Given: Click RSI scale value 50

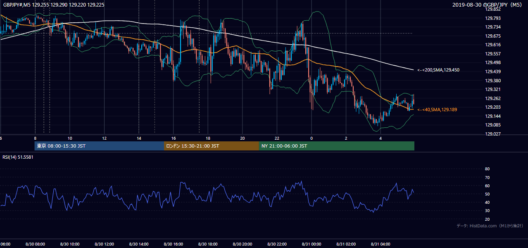Looking at the screenshot, I should click(487, 194).
